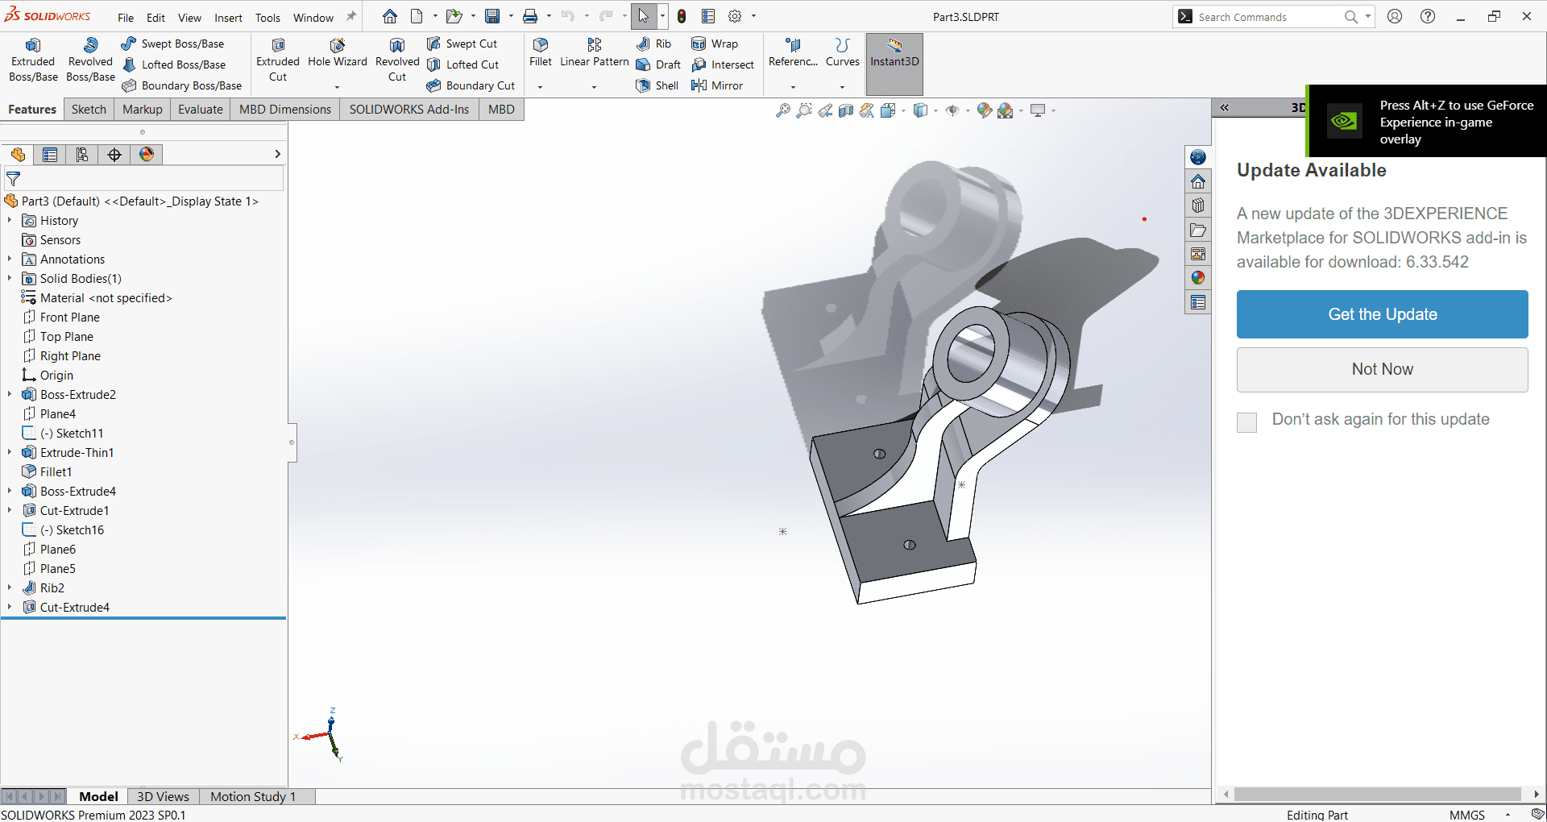This screenshot has height=822, width=1547.
Task: Expand the Extrude-Thin1 feature
Action: (x=10, y=452)
